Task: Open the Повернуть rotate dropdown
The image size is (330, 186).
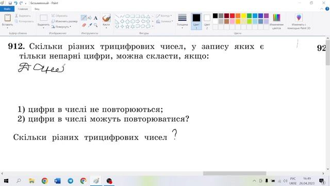Action: (61, 27)
